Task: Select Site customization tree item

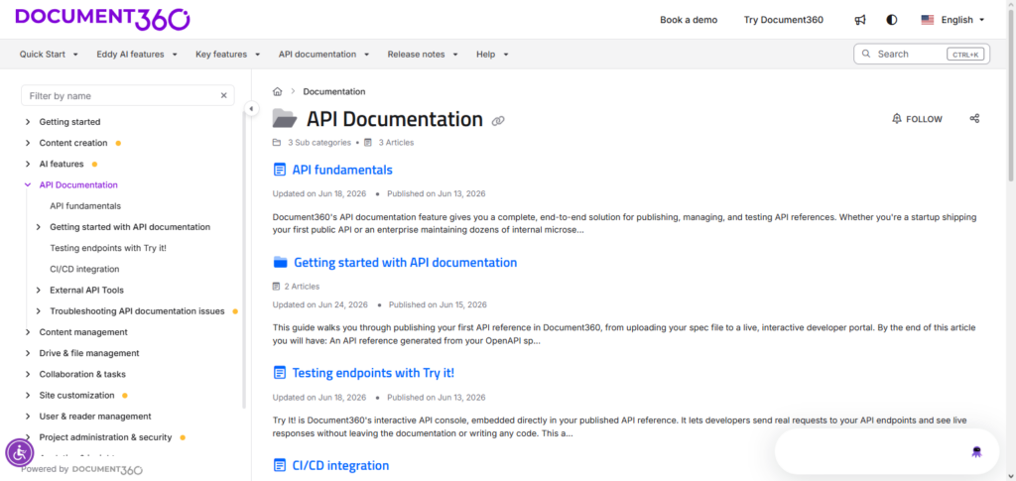Action: coord(76,396)
